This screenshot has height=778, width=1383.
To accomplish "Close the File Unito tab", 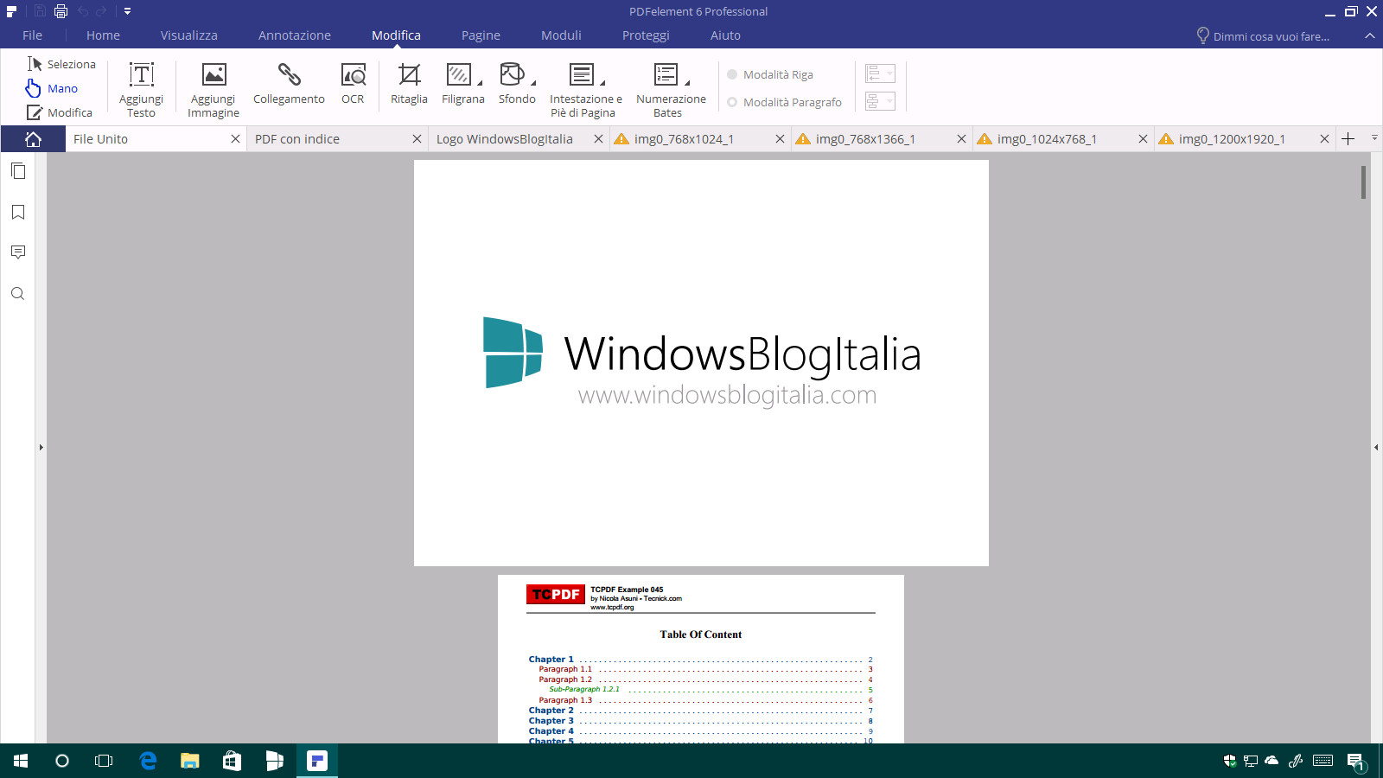I will pyautogui.click(x=235, y=139).
